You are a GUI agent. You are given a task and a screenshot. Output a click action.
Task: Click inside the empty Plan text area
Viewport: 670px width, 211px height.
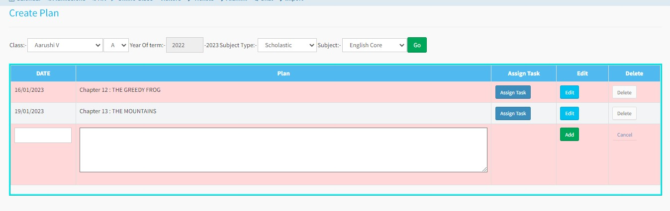click(283, 150)
